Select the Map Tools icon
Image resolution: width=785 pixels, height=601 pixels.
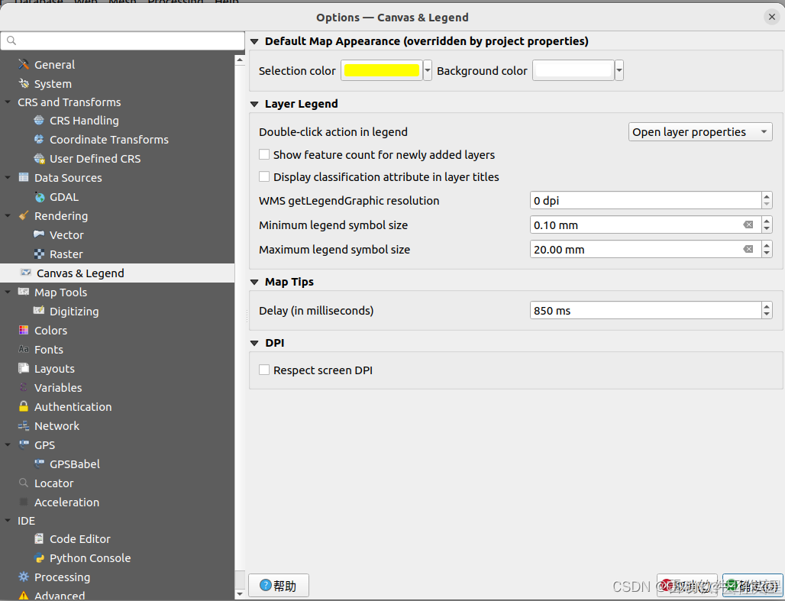[x=24, y=292]
